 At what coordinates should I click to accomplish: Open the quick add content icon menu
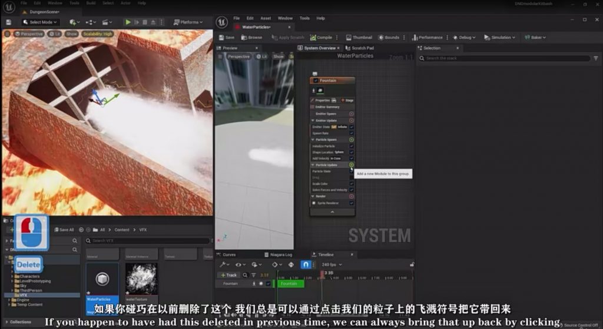[x=74, y=22]
